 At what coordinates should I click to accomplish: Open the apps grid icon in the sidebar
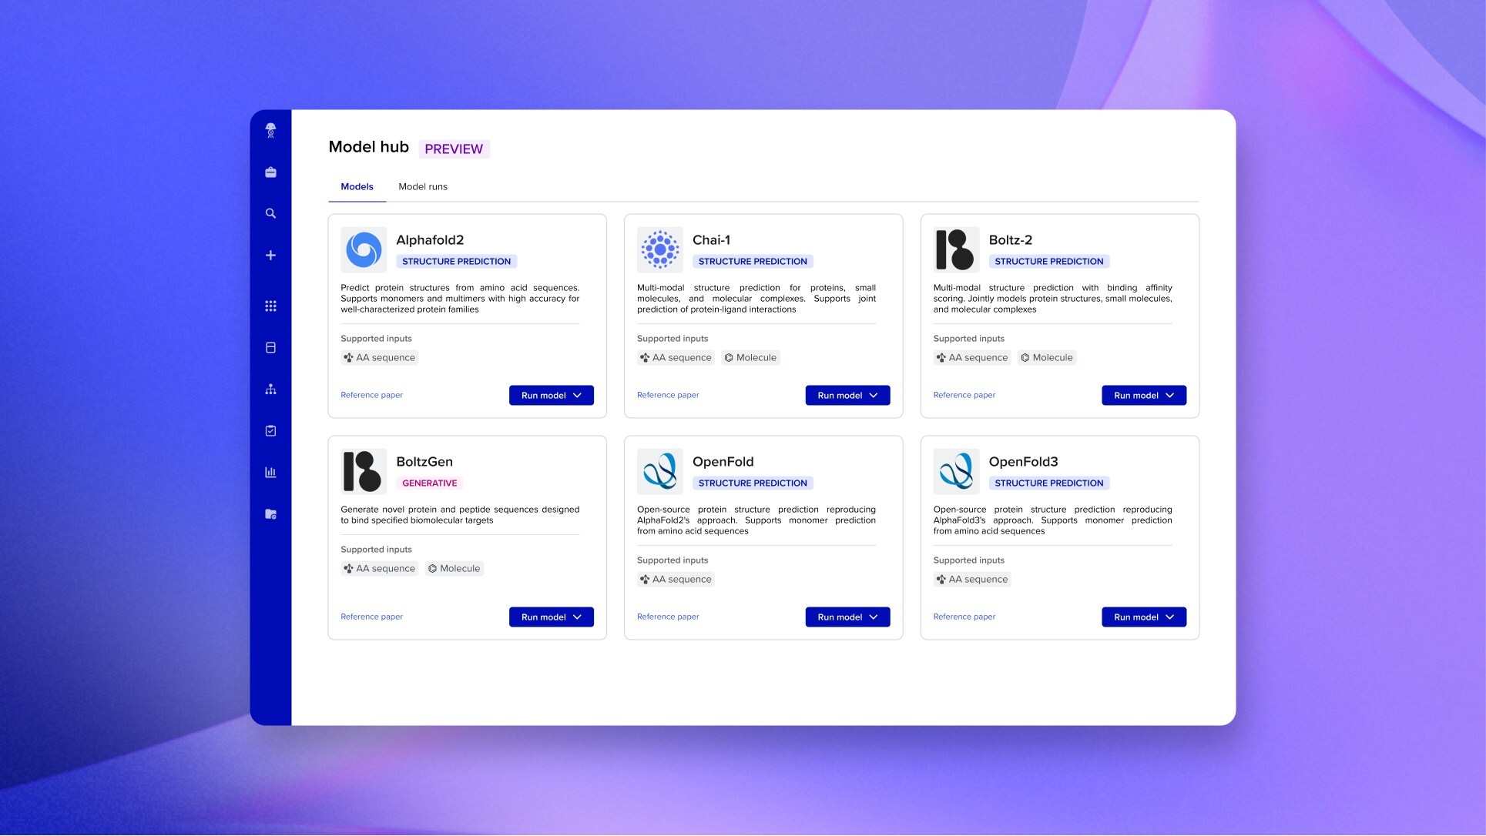click(x=270, y=306)
